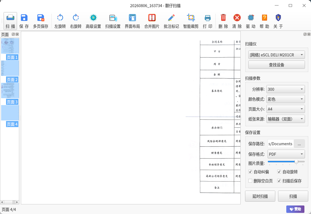The height and width of the screenshot is (214, 311).
Task: Click 专班领导意见 cell in scanned document
Action: point(217,164)
